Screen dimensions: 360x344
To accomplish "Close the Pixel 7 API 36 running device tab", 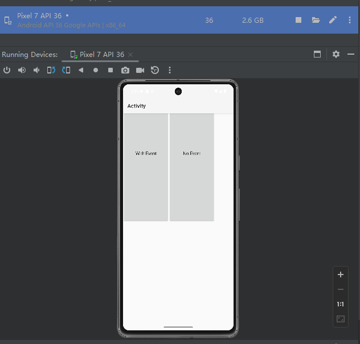I will pyautogui.click(x=130, y=55).
